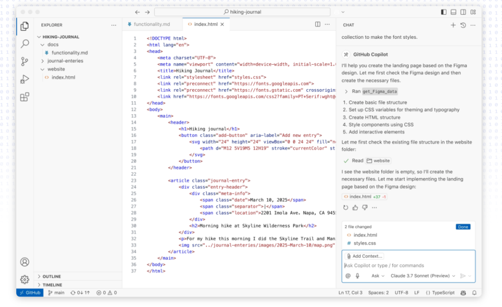Open response more actions ellipsis

click(374, 207)
